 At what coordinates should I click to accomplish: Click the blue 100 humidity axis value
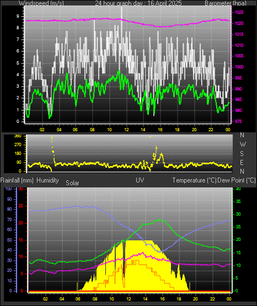[9, 189]
